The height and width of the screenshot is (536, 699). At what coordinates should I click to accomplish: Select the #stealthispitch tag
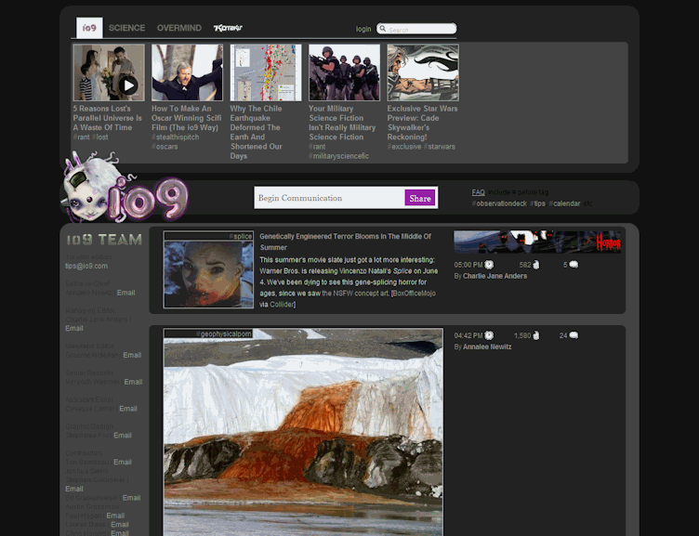[x=175, y=137]
